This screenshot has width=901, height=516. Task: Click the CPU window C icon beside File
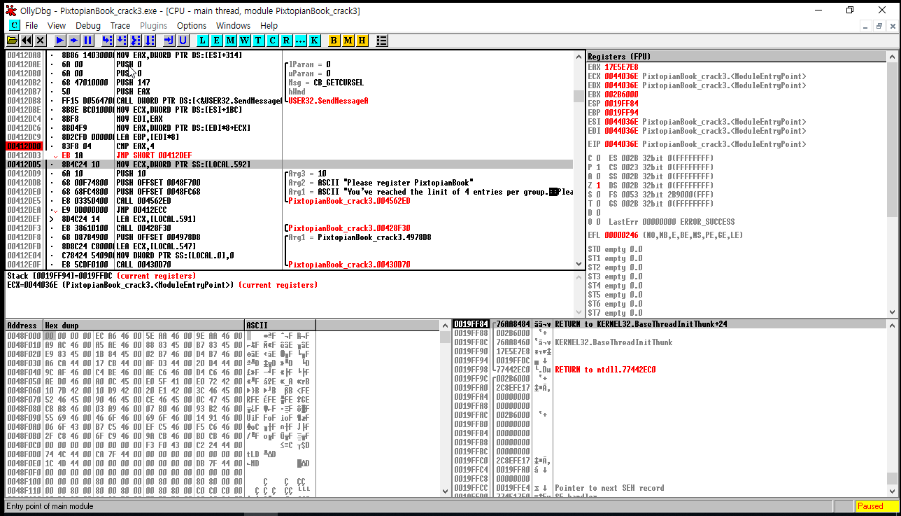tap(13, 25)
